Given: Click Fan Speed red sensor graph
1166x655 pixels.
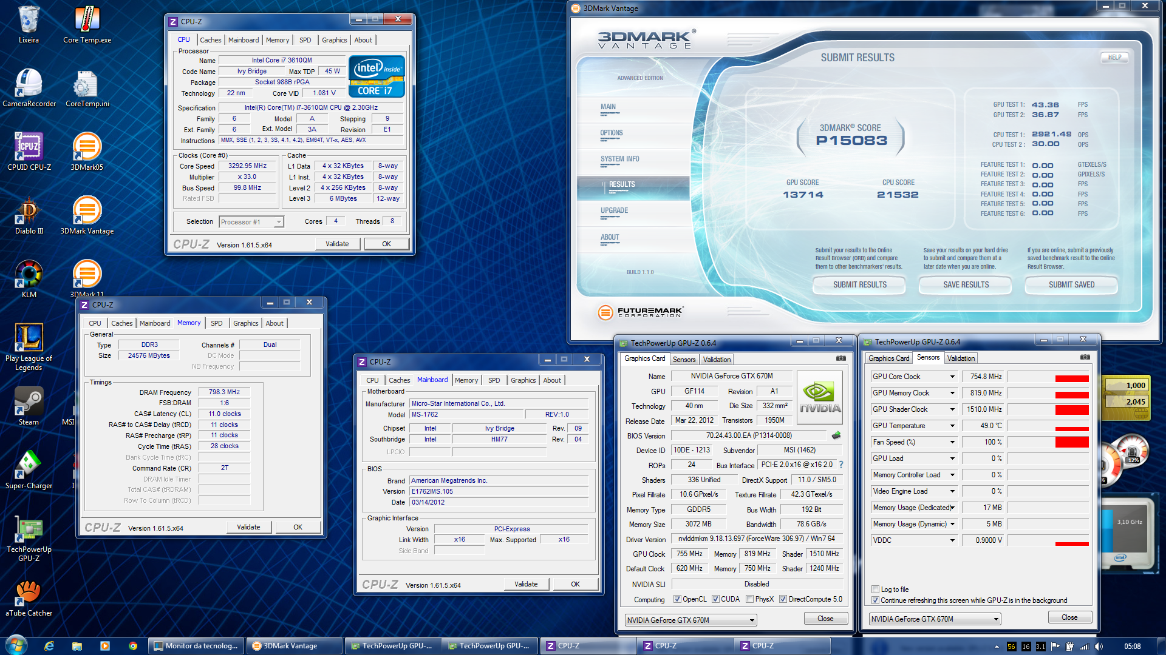Looking at the screenshot, I should tap(1072, 442).
